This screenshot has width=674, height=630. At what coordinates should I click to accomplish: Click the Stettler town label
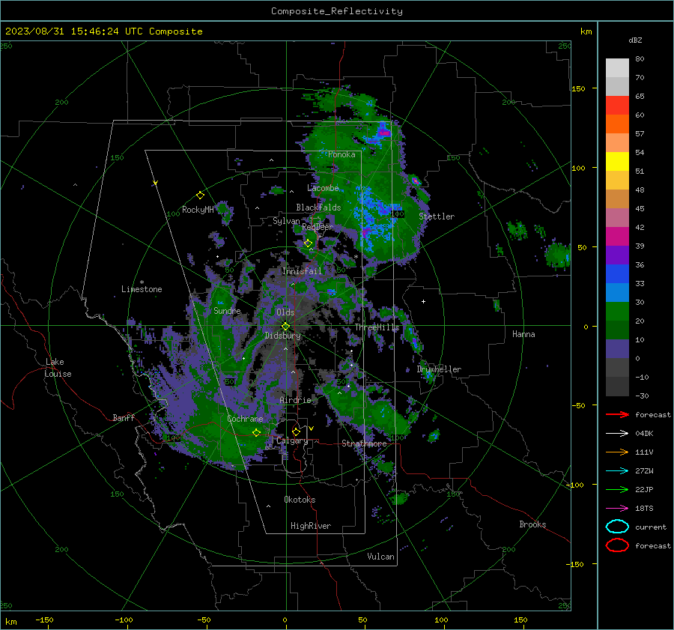[437, 216]
